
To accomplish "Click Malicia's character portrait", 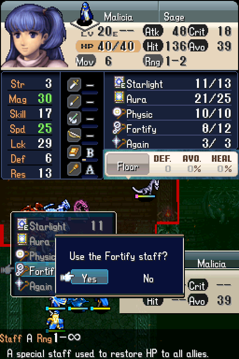I will tap(34, 36).
